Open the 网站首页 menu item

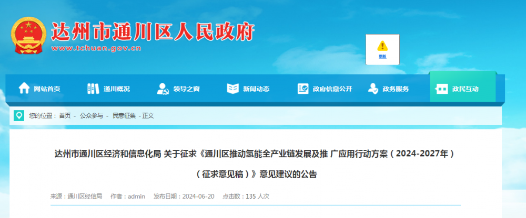tap(39, 89)
